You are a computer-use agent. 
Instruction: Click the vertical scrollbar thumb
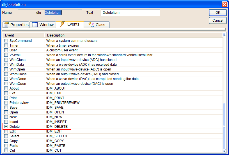pos(225,126)
